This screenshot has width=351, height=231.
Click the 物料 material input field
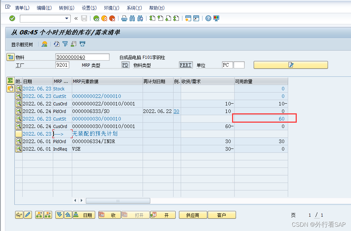[x=82, y=57]
